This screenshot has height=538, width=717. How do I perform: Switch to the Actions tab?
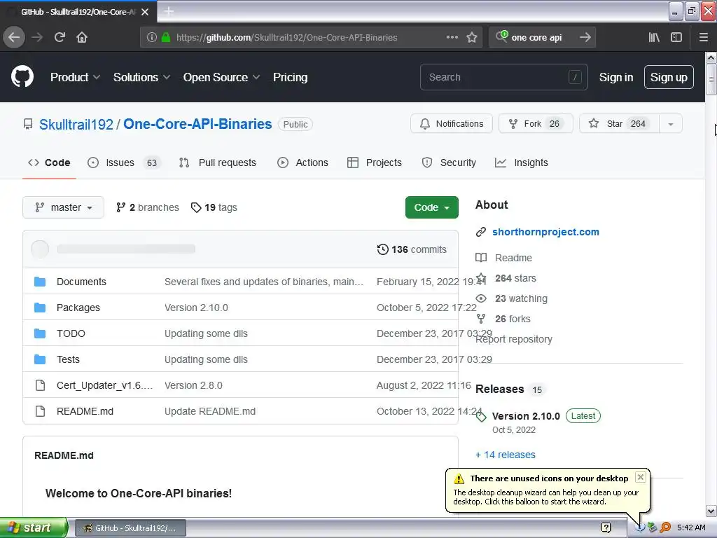coord(302,163)
